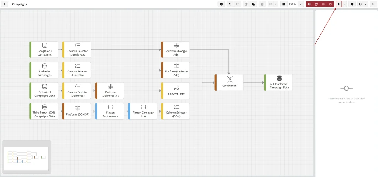
Task: Select Third Party - JSON - Campaigns Data step
Action: pyautogui.click(x=44, y=111)
